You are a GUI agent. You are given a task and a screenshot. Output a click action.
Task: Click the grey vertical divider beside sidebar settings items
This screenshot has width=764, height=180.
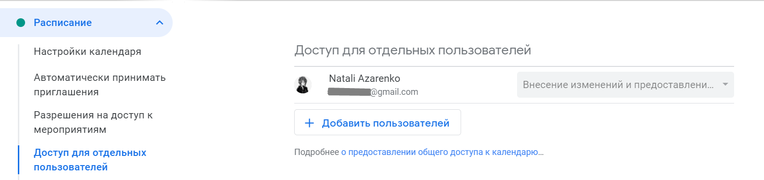18,95
